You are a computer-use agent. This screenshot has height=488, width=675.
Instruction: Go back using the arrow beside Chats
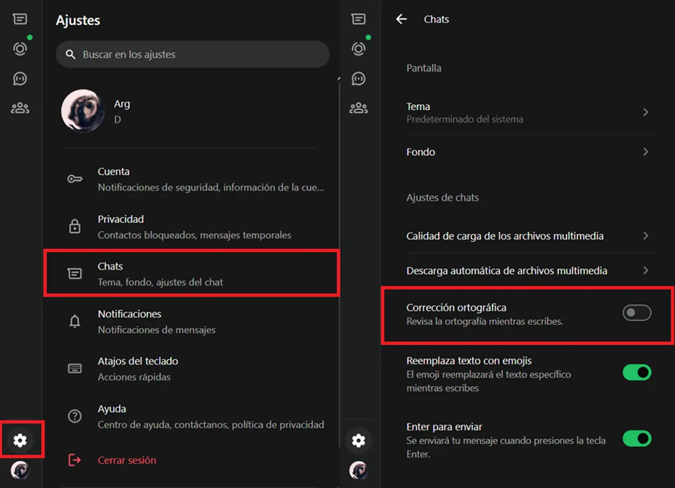click(401, 19)
